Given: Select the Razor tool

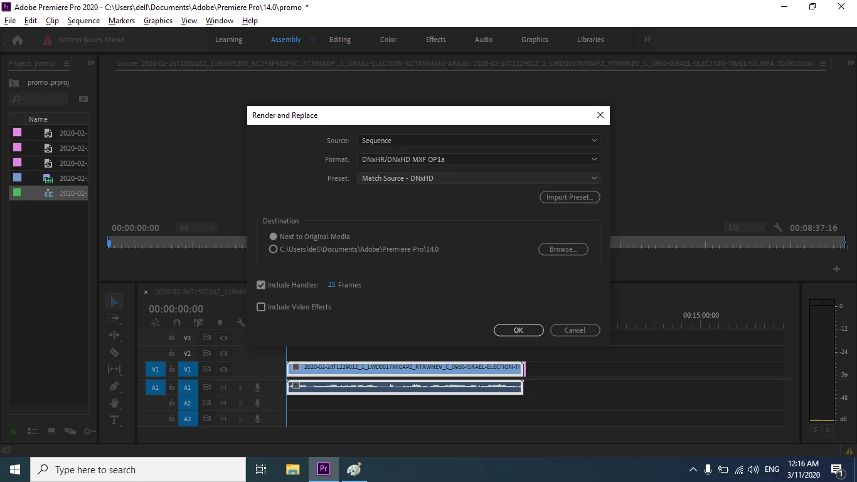Looking at the screenshot, I should [x=114, y=353].
